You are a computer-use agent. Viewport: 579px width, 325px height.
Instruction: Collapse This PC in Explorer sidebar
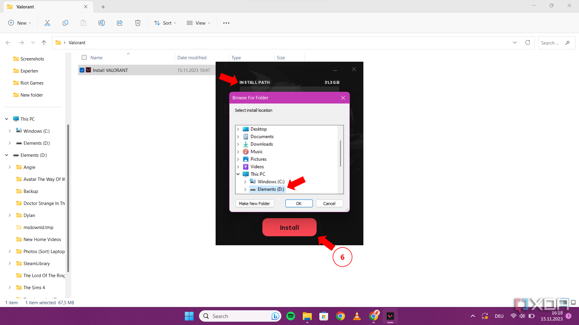[x=7, y=119]
